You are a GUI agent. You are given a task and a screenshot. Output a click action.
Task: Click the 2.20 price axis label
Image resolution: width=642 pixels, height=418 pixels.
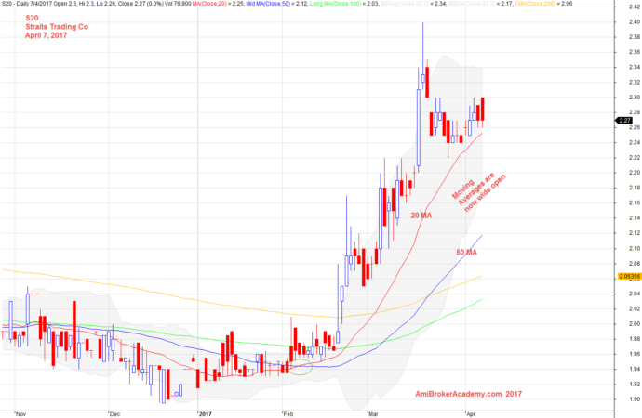click(635, 173)
